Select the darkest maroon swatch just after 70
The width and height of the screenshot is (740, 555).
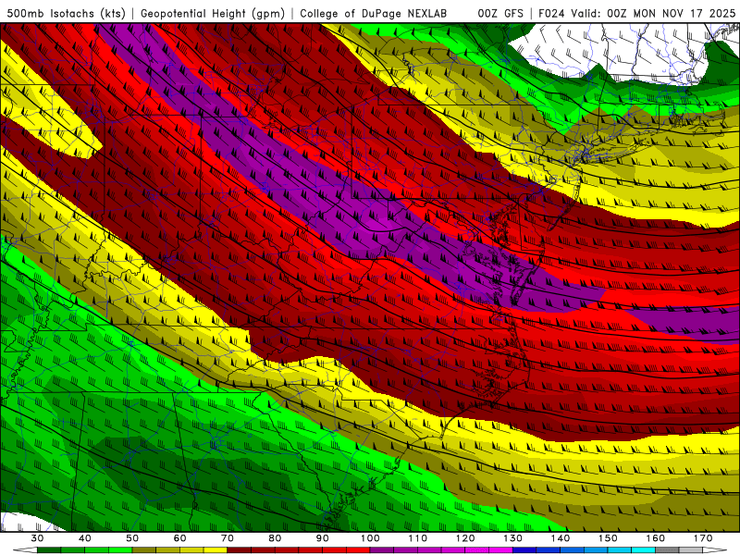(240, 549)
